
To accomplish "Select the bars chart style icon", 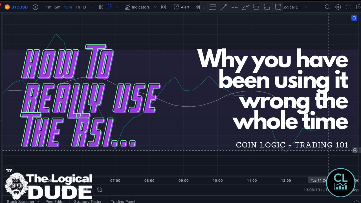I will click(101, 7).
